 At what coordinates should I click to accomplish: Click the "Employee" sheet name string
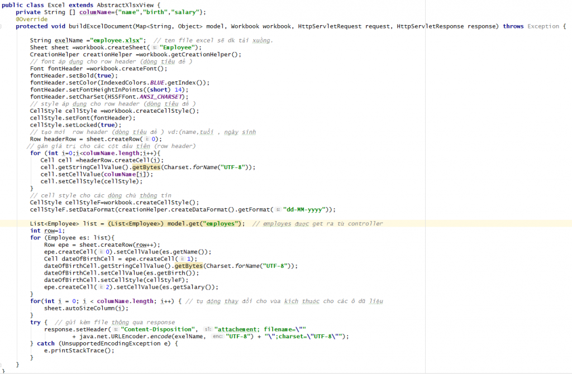coord(177,47)
